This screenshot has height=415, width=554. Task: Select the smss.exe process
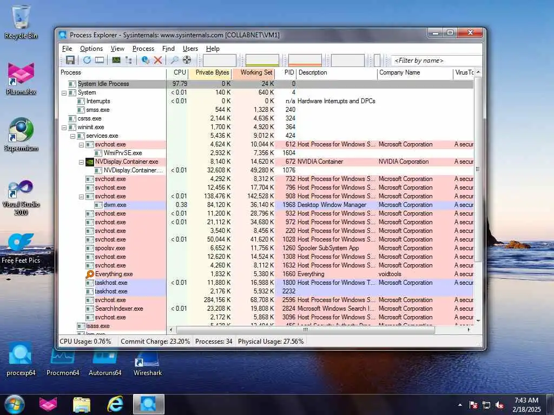click(x=266, y=110)
